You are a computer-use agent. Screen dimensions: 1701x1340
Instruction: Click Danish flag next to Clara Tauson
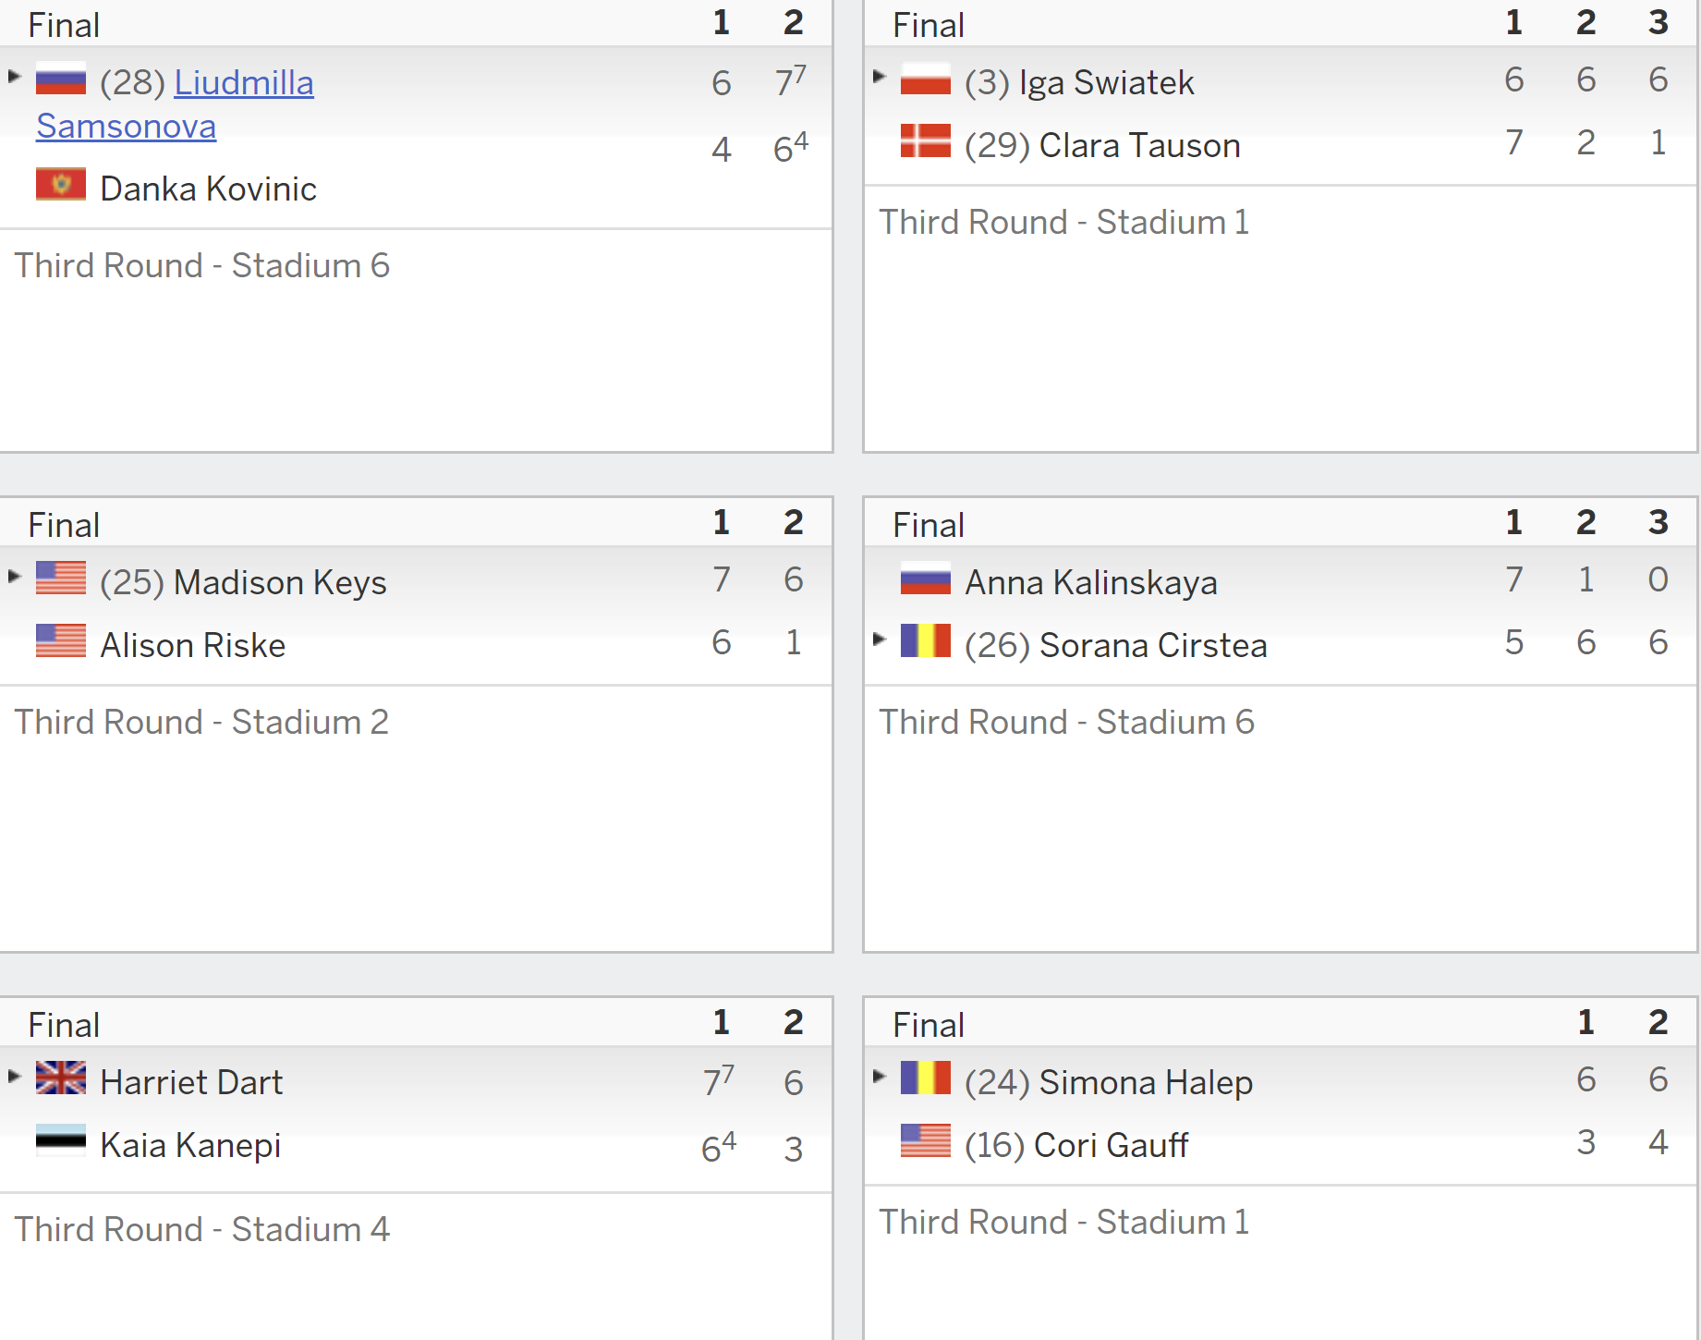[x=925, y=141]
